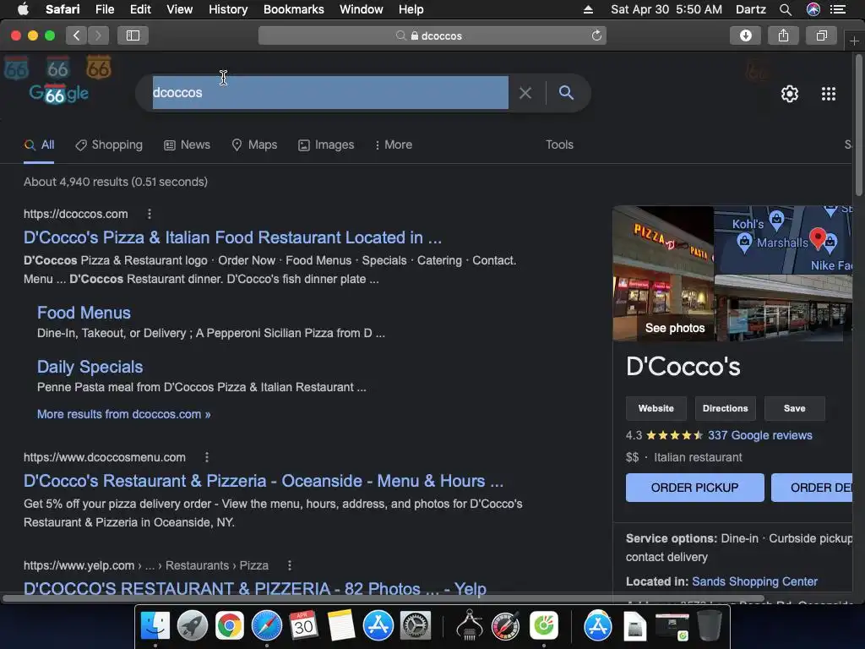
Task: Open Notification Center list icon
Action: click(x=838, y=9)
